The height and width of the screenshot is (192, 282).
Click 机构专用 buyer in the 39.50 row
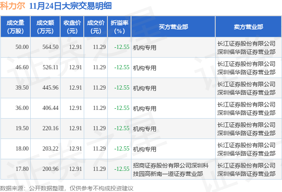point(145,88)
